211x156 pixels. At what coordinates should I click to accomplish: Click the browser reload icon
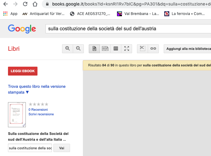(25, 4)
